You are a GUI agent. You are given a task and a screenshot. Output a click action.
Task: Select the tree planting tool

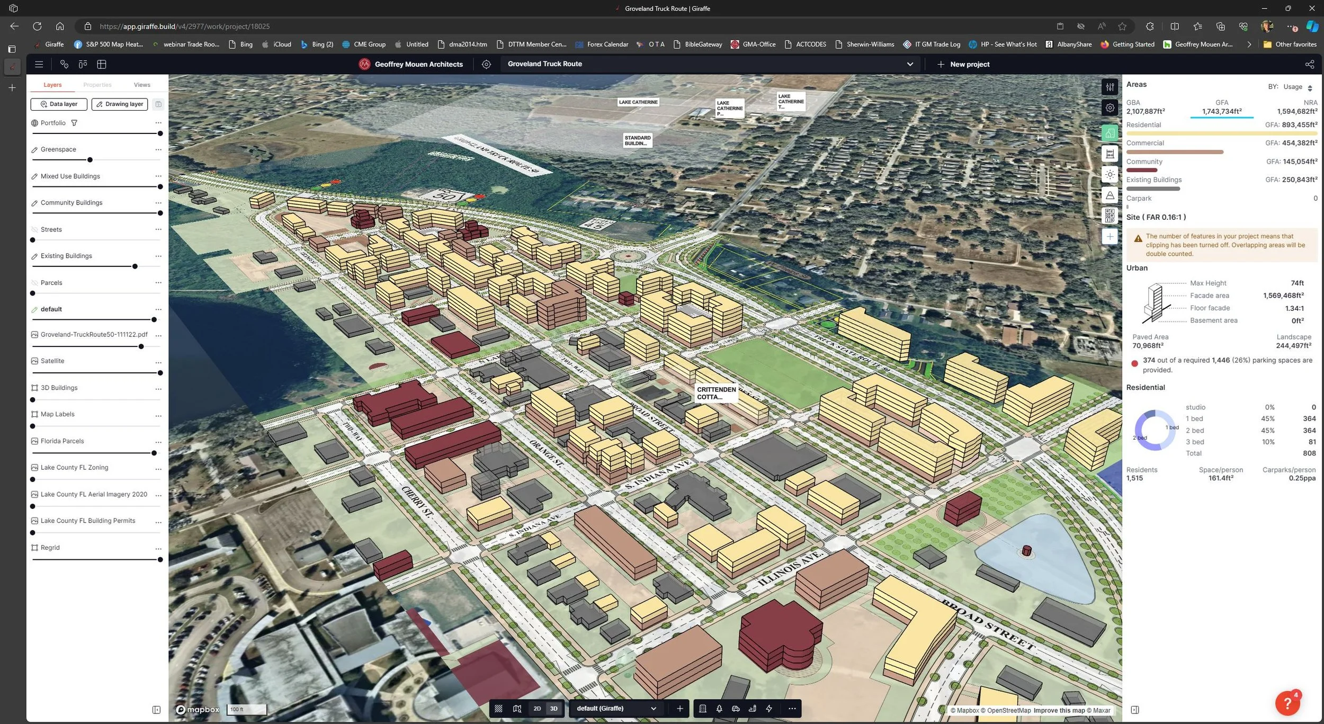click(719, 709)
